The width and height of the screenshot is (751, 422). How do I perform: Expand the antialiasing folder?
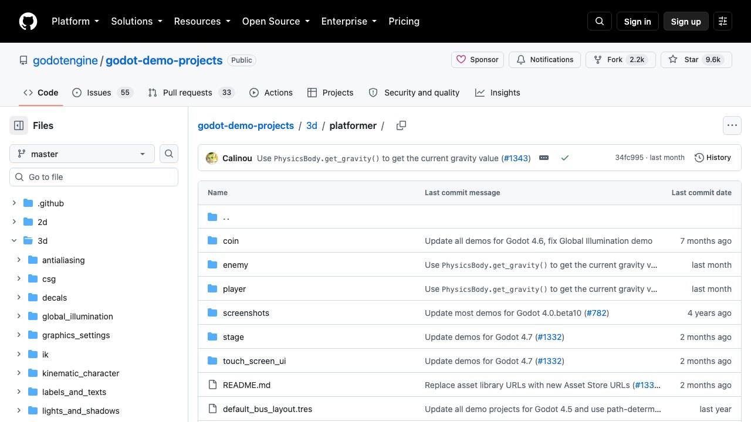click(x=19, y=260)
